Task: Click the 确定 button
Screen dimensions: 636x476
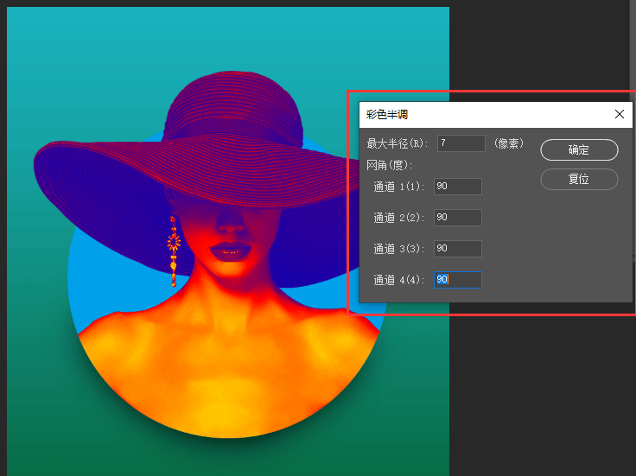Action: 579,150
